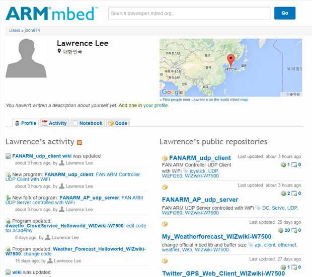Click the ethernet tag link
Viewport: 312px width, 277px height.
pyautogui.click(x=287, y=245)
